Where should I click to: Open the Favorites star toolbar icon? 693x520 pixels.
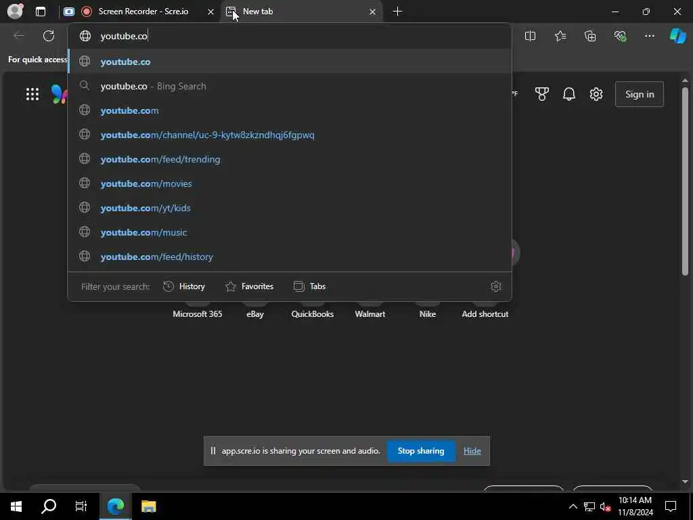coord(560,36)
